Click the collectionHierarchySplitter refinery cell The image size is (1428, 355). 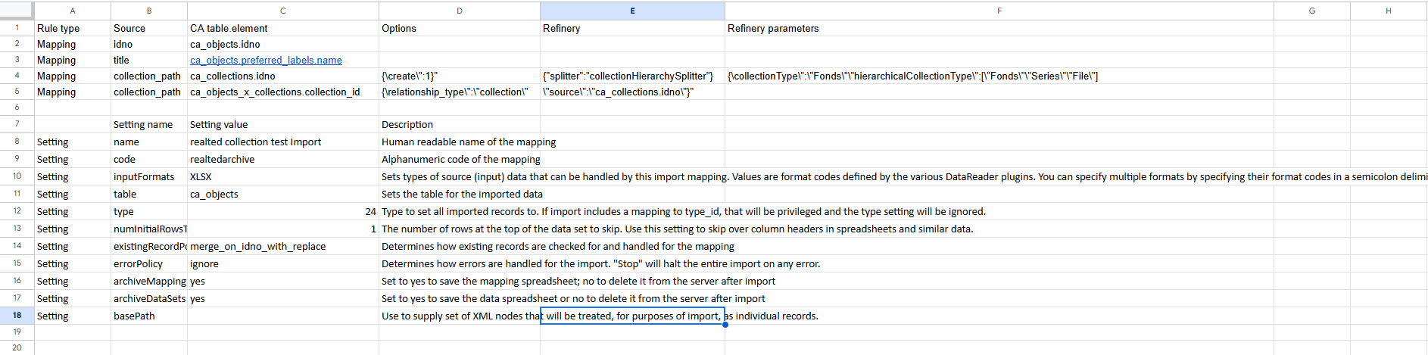[632, 76]
